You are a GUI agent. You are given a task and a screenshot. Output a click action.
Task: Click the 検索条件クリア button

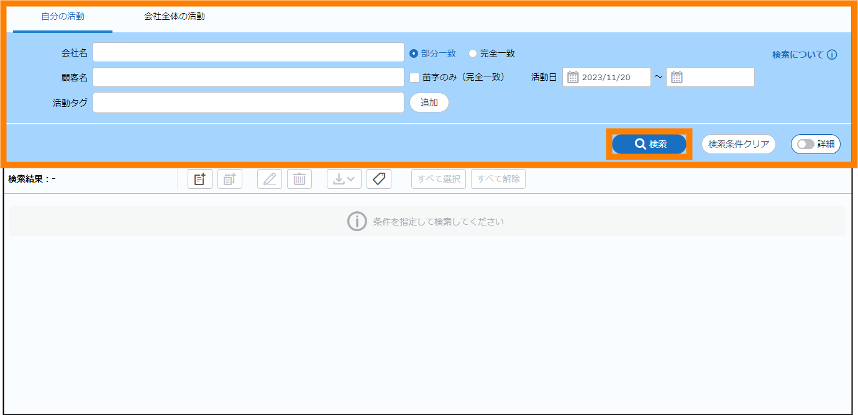[x=739, y=144]
